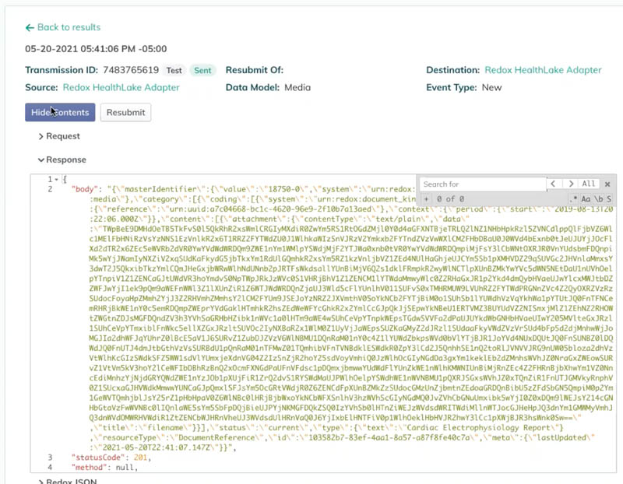Open the Redox HealthLake Adapter destination link
Image resolution: width=623 pixels, height=484 pixels.
543,70
